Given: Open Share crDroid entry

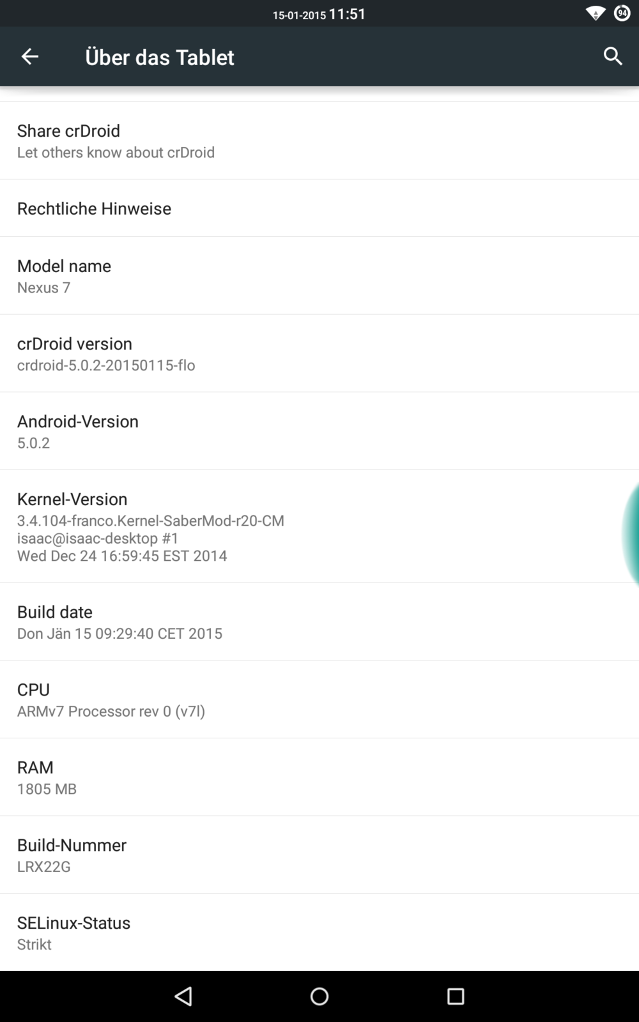Looking at the screenshot, I should (x=319, y=141).
